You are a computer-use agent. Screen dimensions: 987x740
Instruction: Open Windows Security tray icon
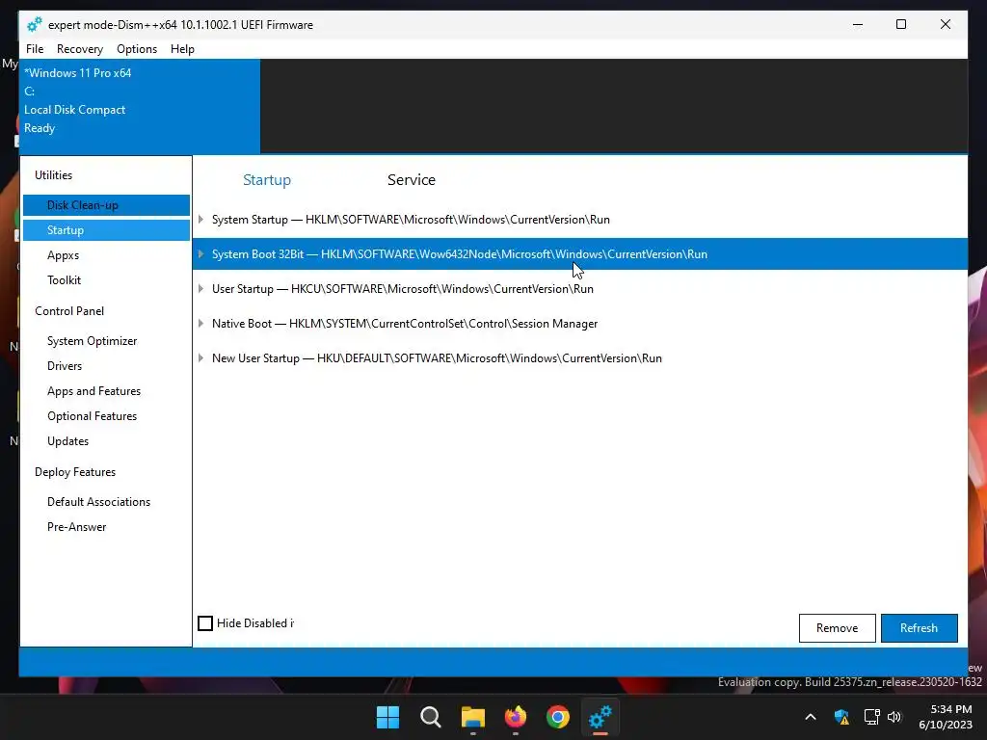click(x=841, y=717)
